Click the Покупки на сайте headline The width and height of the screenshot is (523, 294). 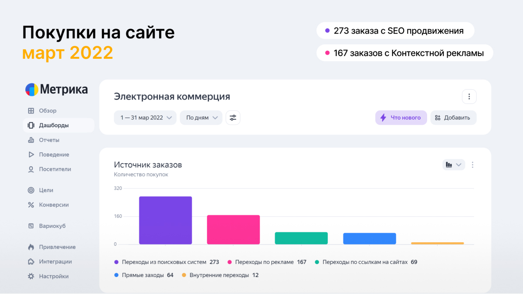[98, 33]
